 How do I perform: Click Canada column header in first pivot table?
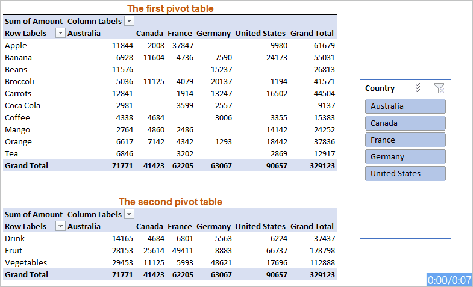pyautogui.click(x=149, y=34)
